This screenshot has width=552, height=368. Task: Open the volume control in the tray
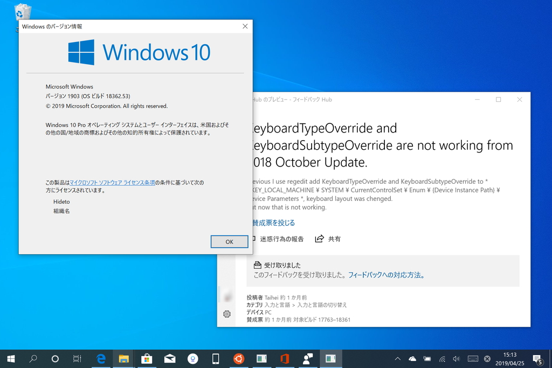pyautogui.click(x=456, y=358)
